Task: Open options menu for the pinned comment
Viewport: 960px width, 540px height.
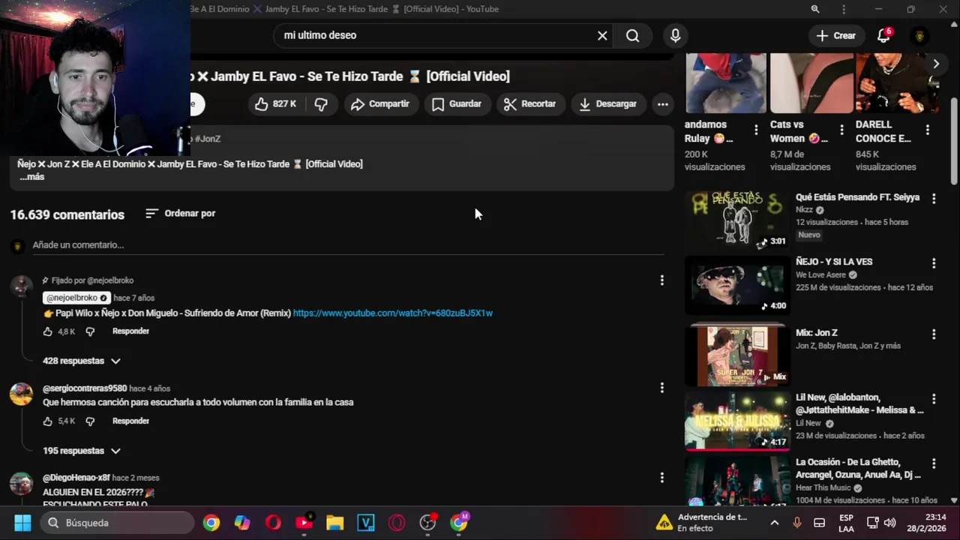Action: (x=661, y=280)
